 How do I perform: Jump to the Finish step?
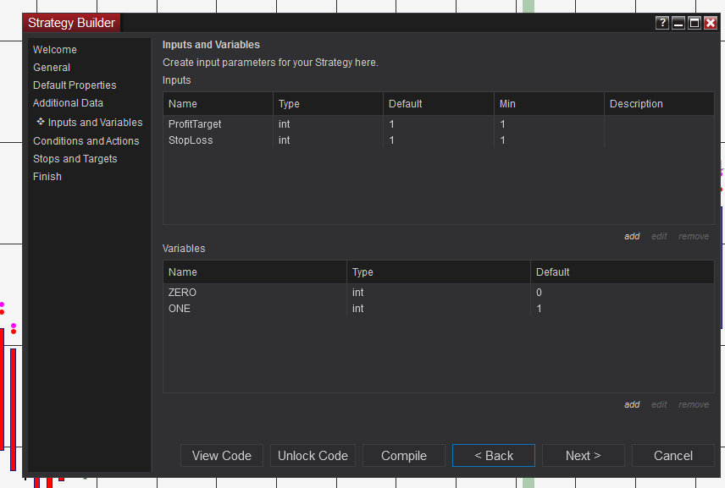47,177
